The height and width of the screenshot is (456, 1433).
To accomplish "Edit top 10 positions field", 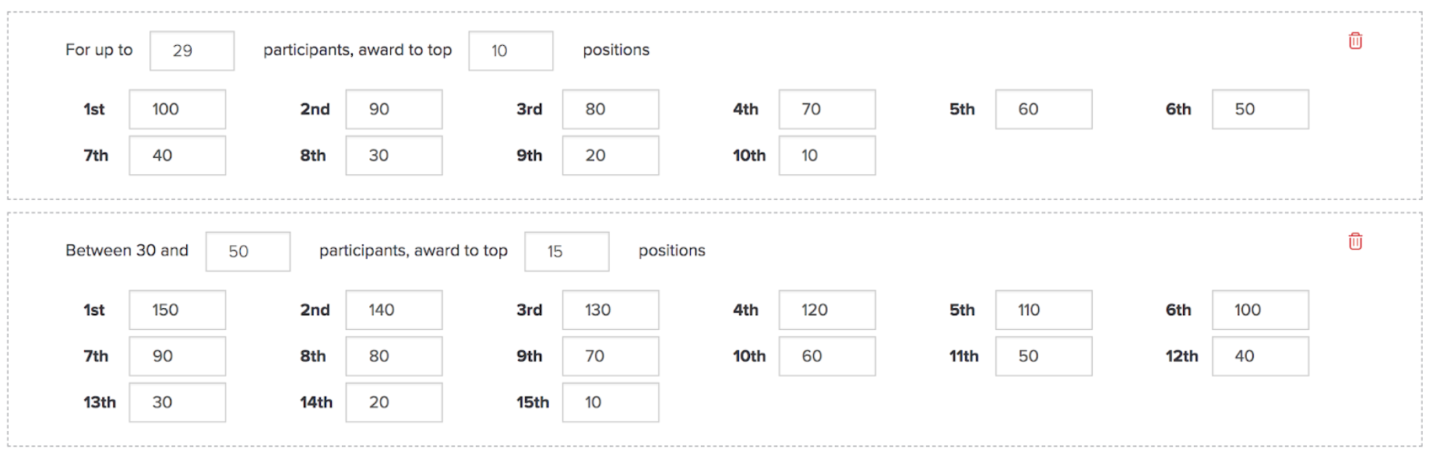I will click(511, 51).
